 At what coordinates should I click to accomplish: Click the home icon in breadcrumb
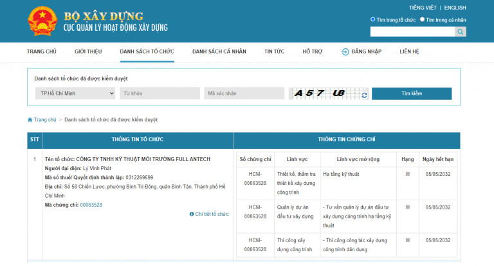(30, 120)
